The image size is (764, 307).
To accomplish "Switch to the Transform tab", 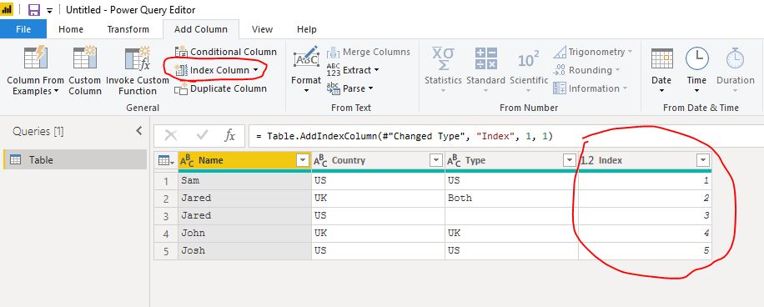I will pos(128,29).
